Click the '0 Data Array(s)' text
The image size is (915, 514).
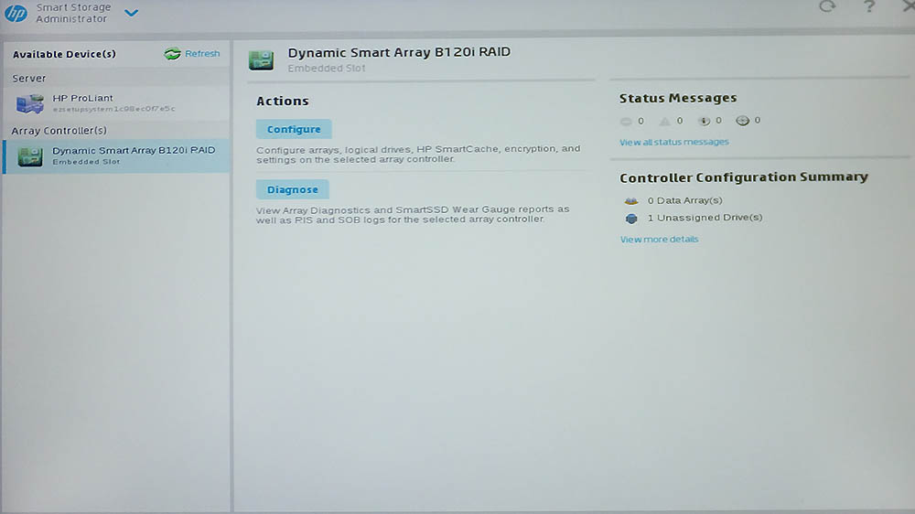684,200
